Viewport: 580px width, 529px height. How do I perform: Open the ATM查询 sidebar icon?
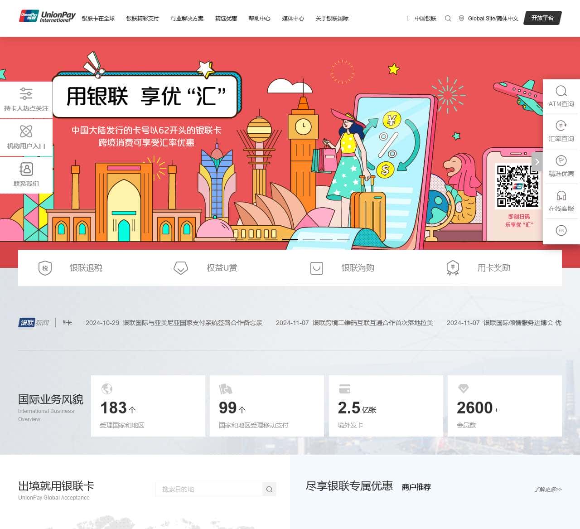[561, 91]
